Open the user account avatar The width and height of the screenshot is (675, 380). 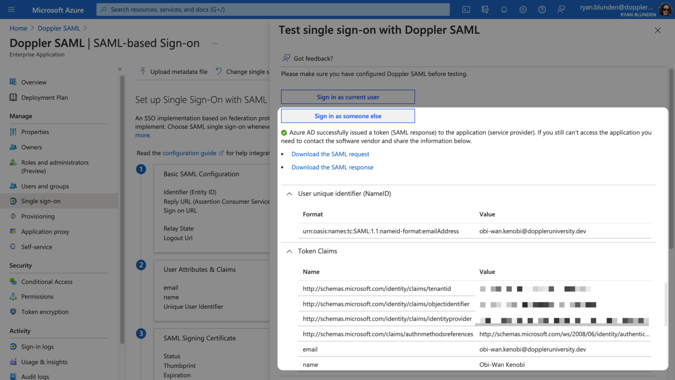point(665,9)
